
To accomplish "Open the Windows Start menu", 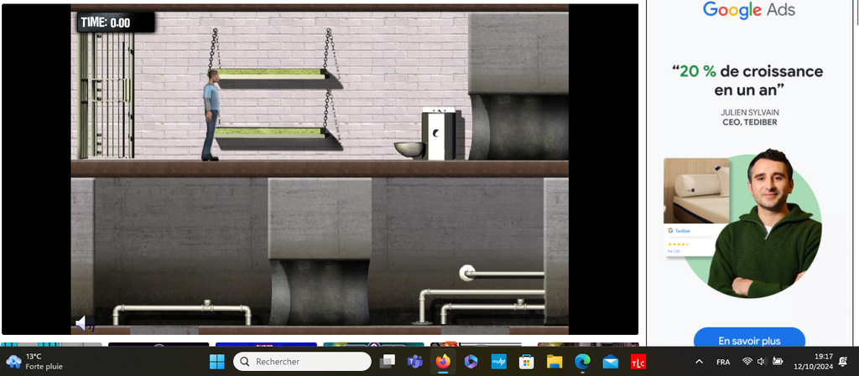I will (216, 362).
